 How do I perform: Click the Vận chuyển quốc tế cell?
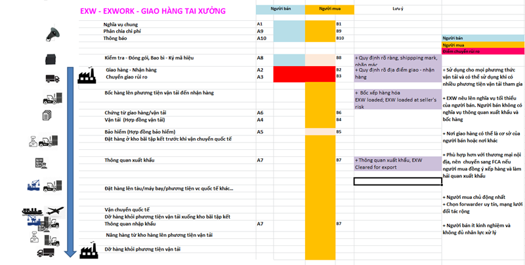[x=127, y=210]
